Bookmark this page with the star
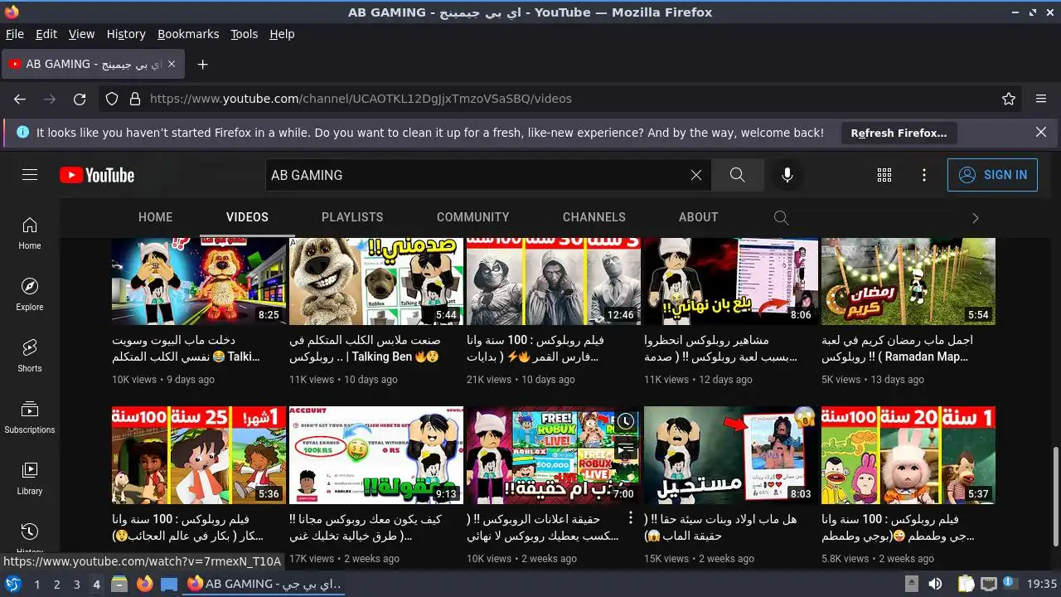The width and height of the screenshot is (1061, 597). (x=1009, y=99)
